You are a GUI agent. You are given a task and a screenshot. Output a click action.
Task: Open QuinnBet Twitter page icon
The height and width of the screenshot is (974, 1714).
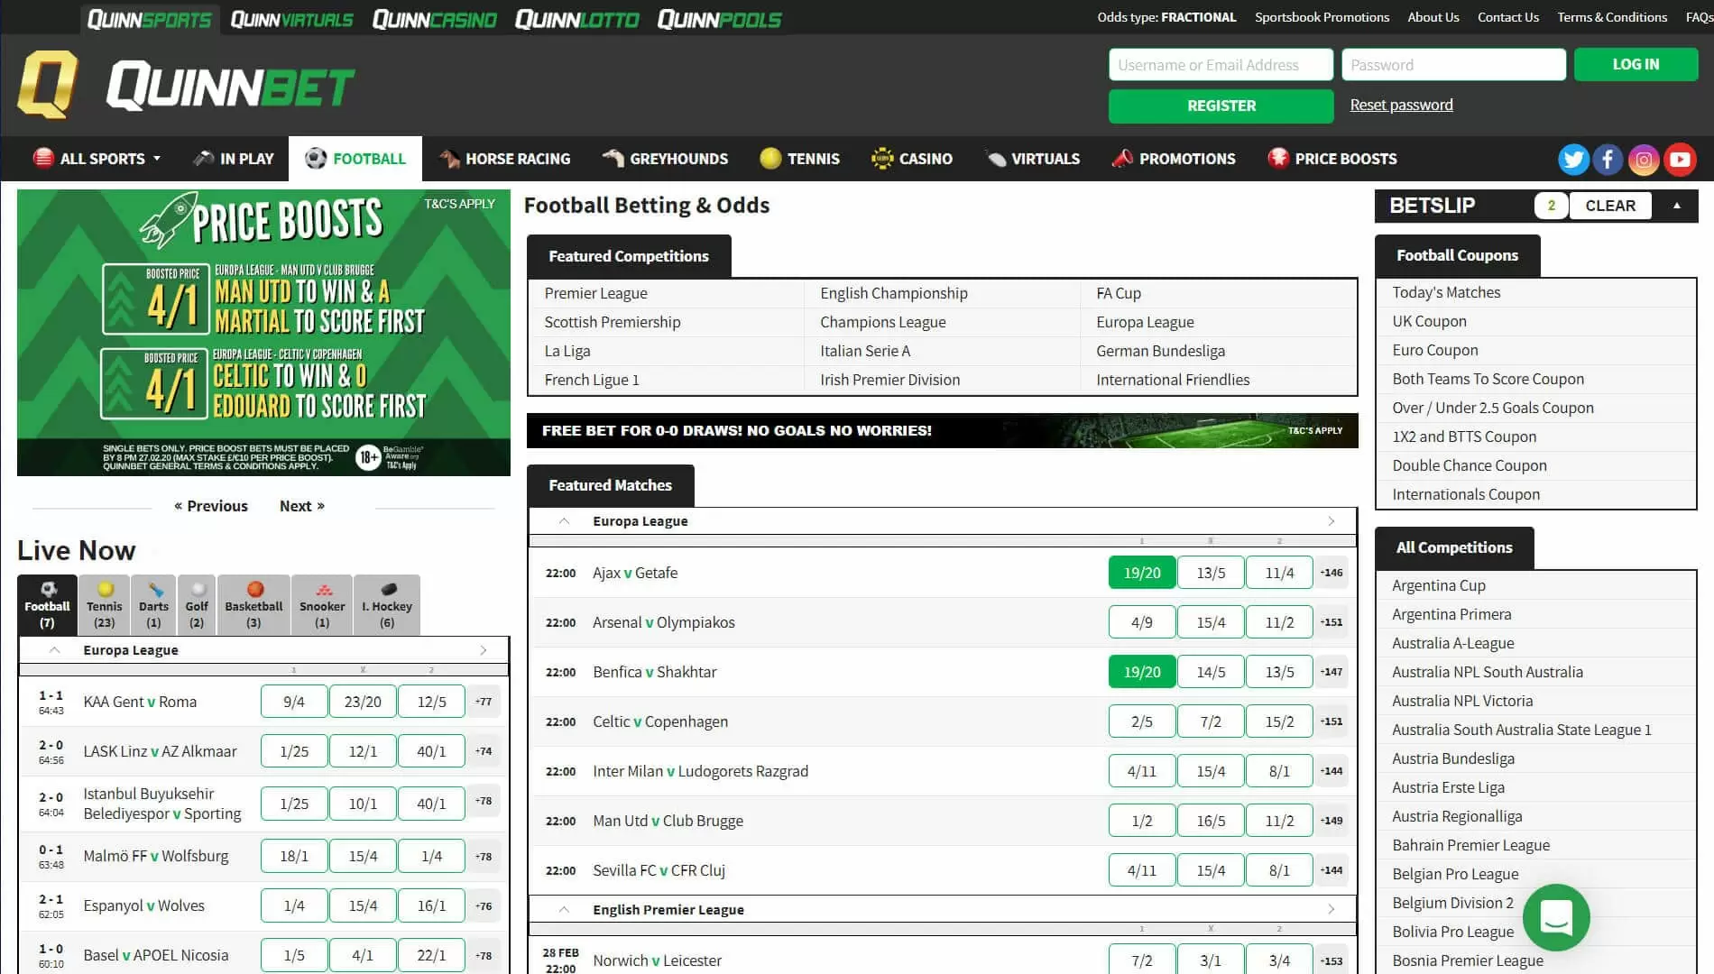click(x=1572, y=160)
